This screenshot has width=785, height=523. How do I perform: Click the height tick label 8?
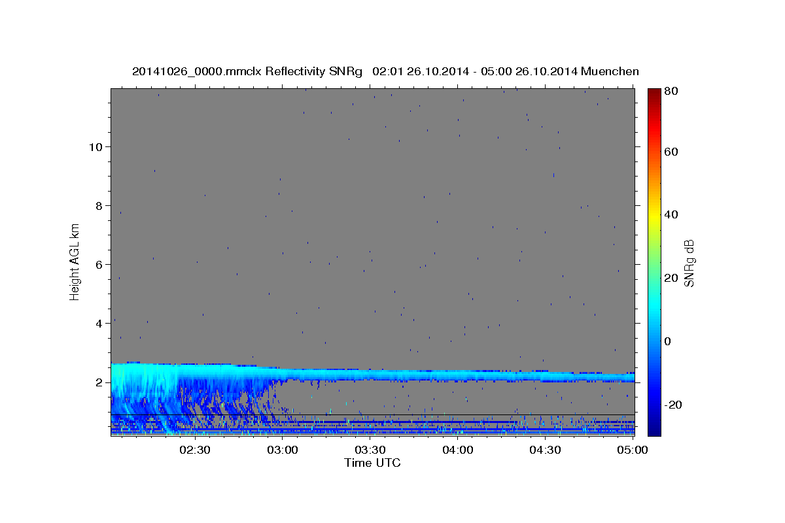pyautogui.click(x=99, y=206)
